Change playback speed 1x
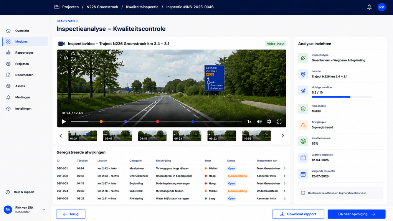This screenshot has height=221, width=393. coord(249,122)
